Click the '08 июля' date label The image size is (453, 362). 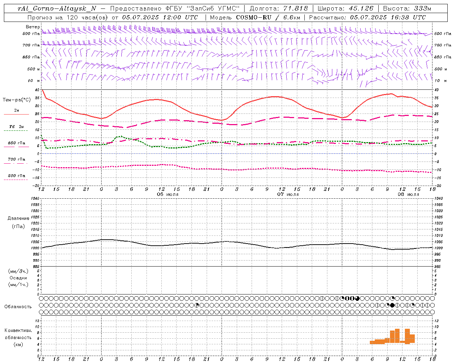(x=408, y=194)
